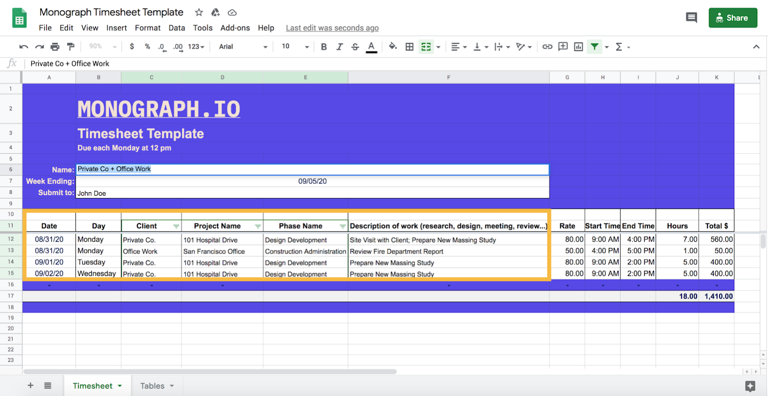Screen dimensions: 768x396
Task: Expand merge cells options arrow
Action: pyautogui.click(x=438, y=47)
